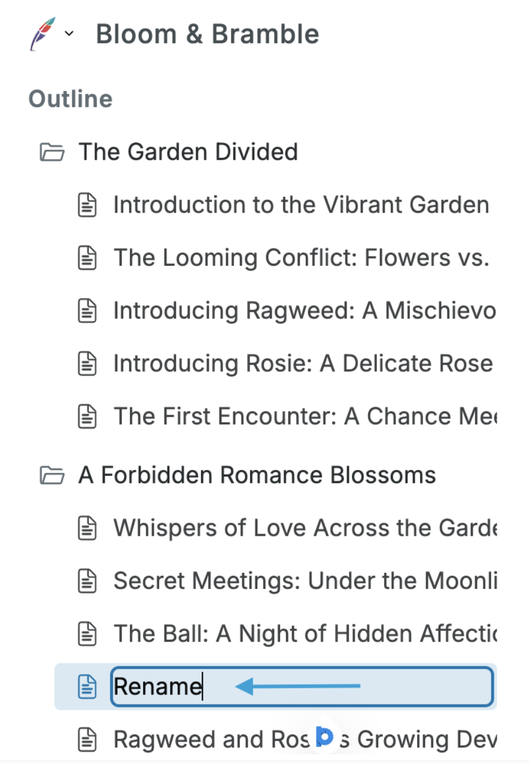Screen dimensions: 529x765
Task: Click the blue floating badge icon at bottom
Action: [x=324, y=737]
